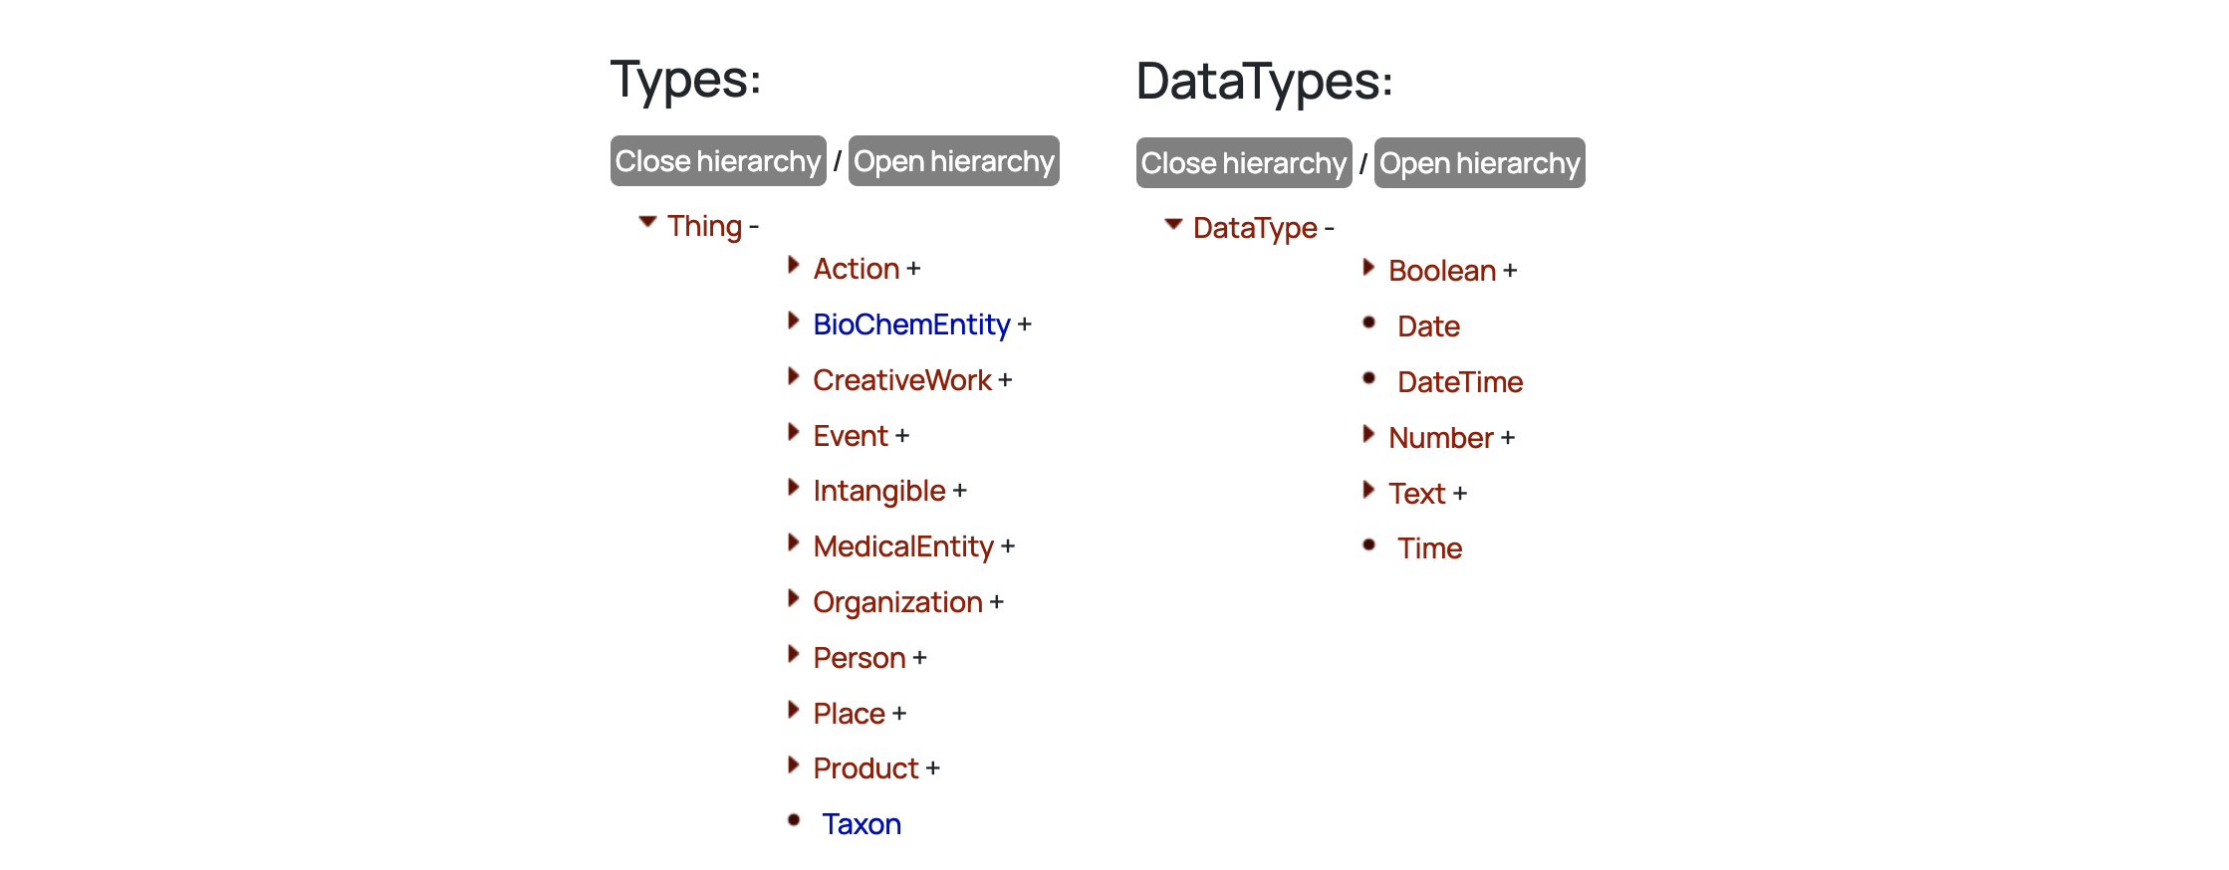Image resolution: width=2229 pixels, height=870 pixels.
Task: Expand the Organization node arrow
Action: click(793, 598)
